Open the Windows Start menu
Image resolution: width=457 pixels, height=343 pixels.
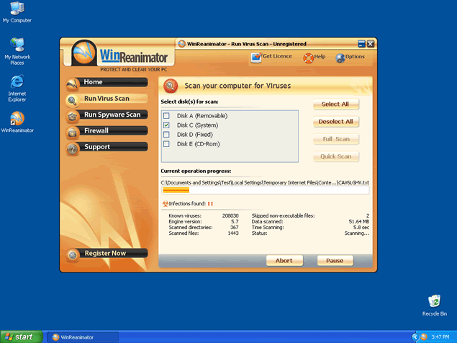click(x=19, y=337)
